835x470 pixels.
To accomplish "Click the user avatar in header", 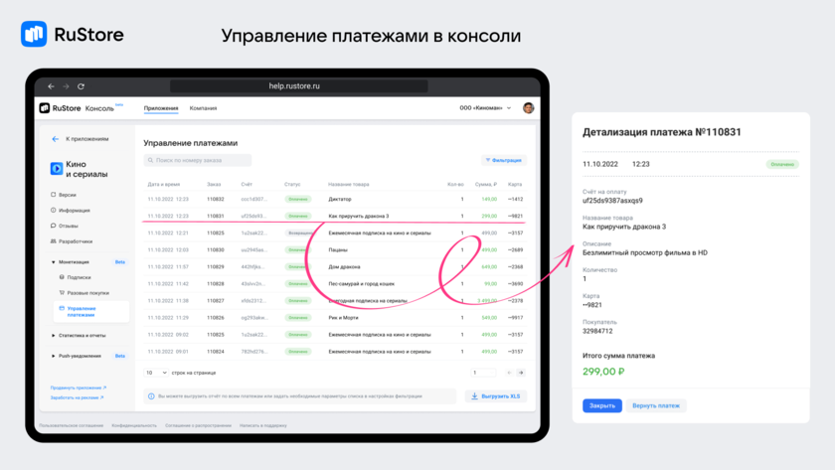I will [528, 108].
